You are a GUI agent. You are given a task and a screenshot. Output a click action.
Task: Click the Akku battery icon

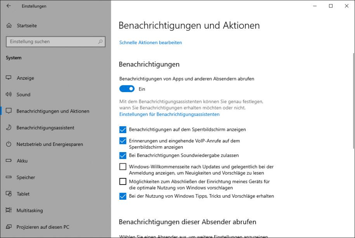[x=9, y=161]
